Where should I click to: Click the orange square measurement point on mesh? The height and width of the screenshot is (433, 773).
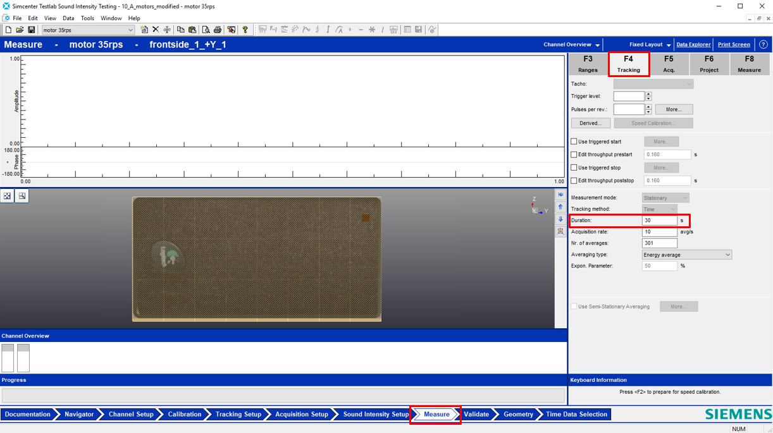[x=366, y=218]
